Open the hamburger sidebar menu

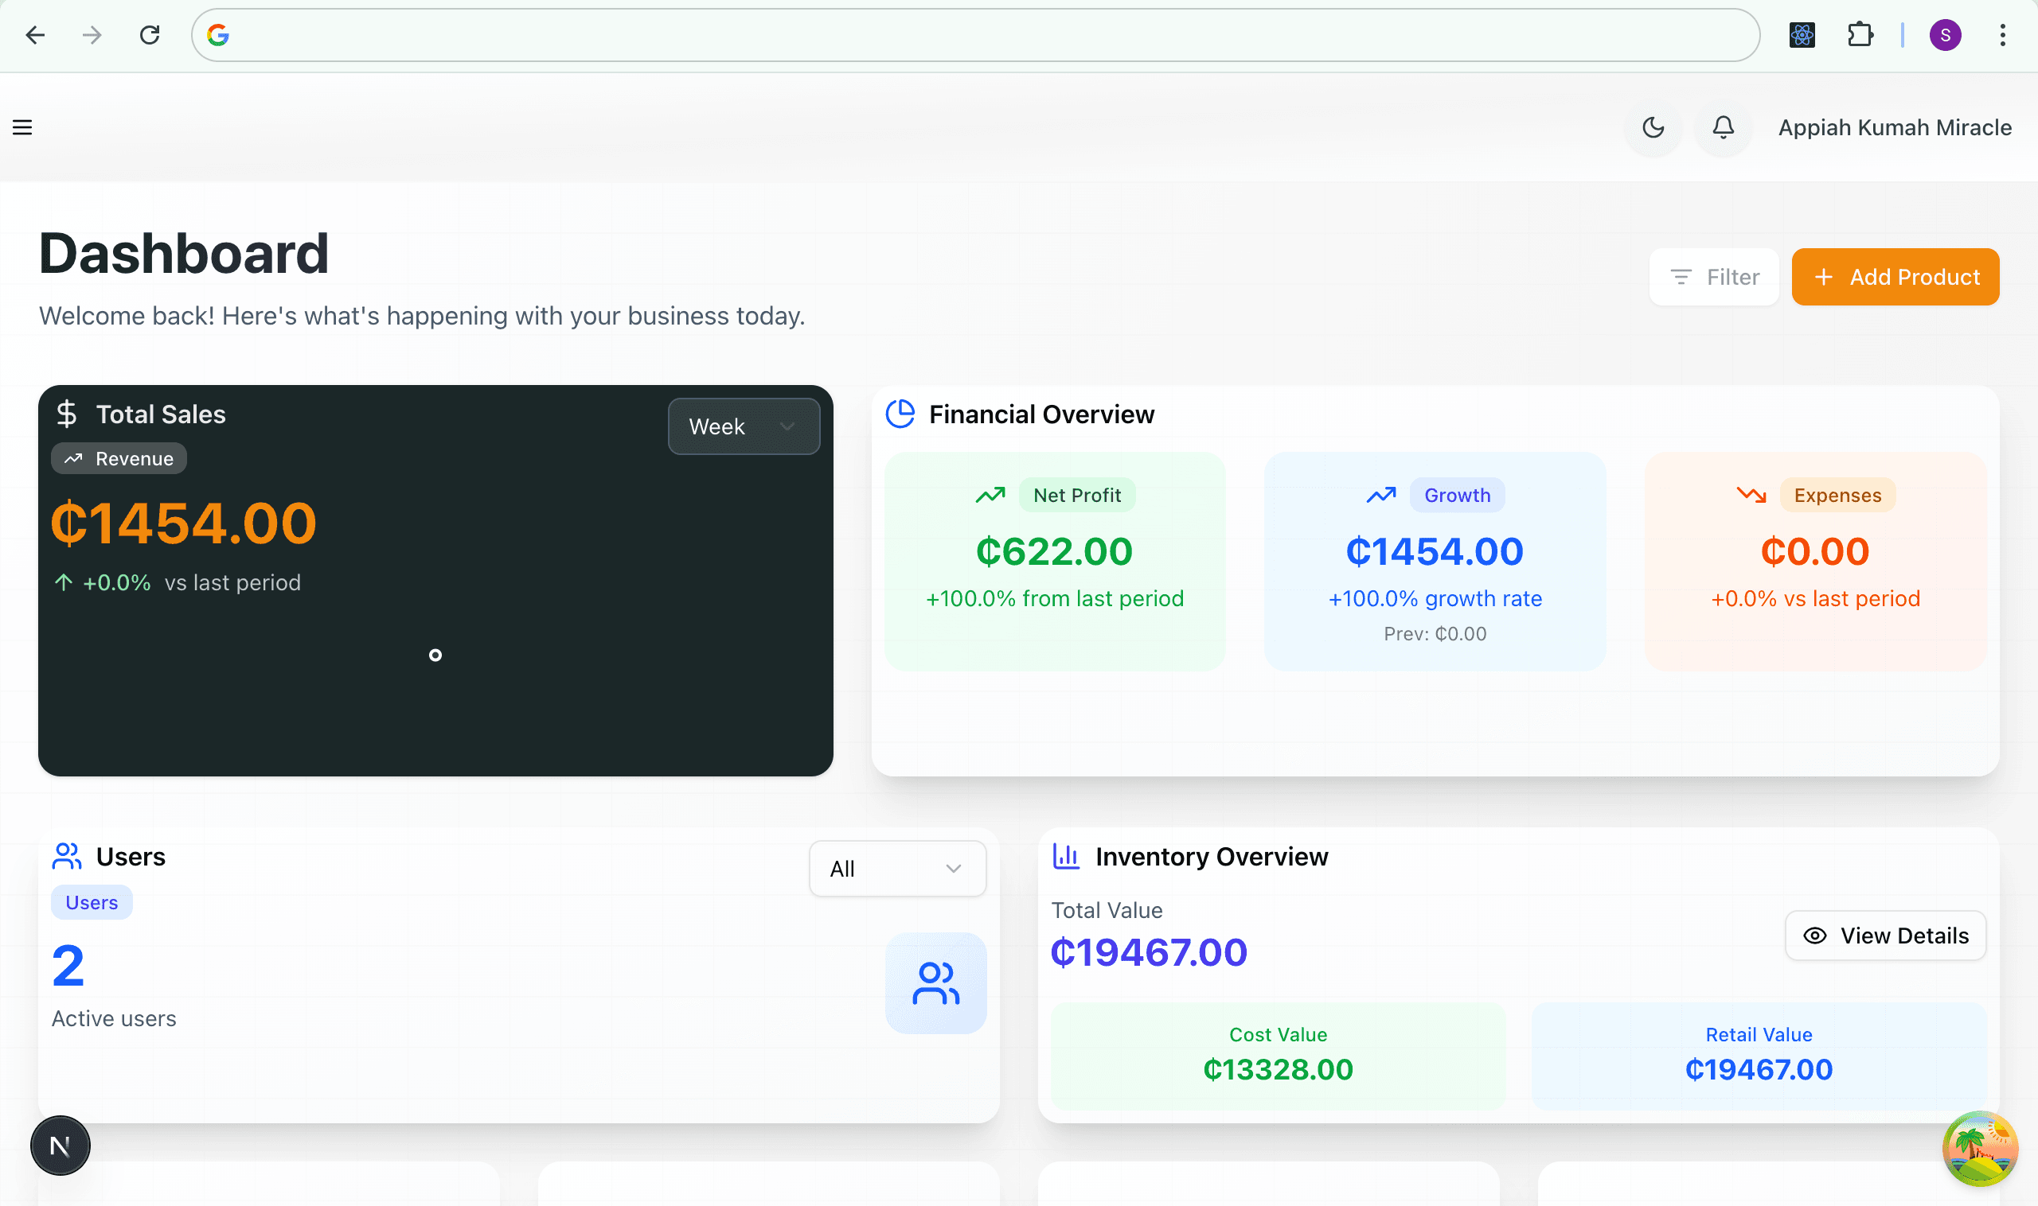click(23, 127)
